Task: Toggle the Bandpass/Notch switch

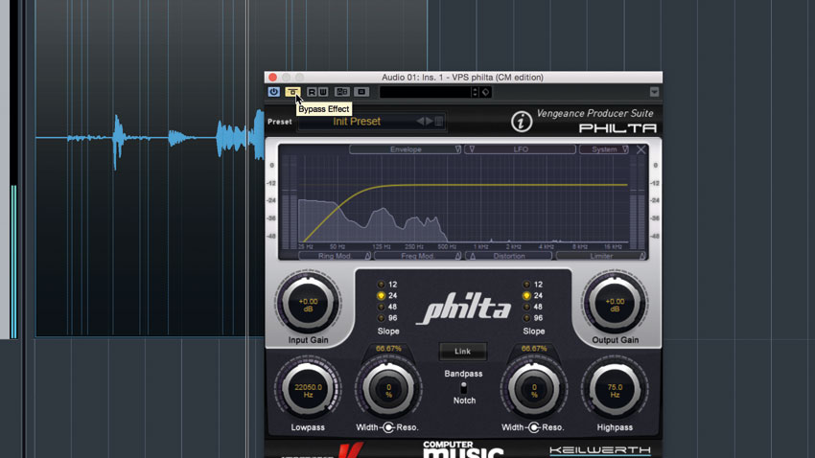Action: (463, 387)
